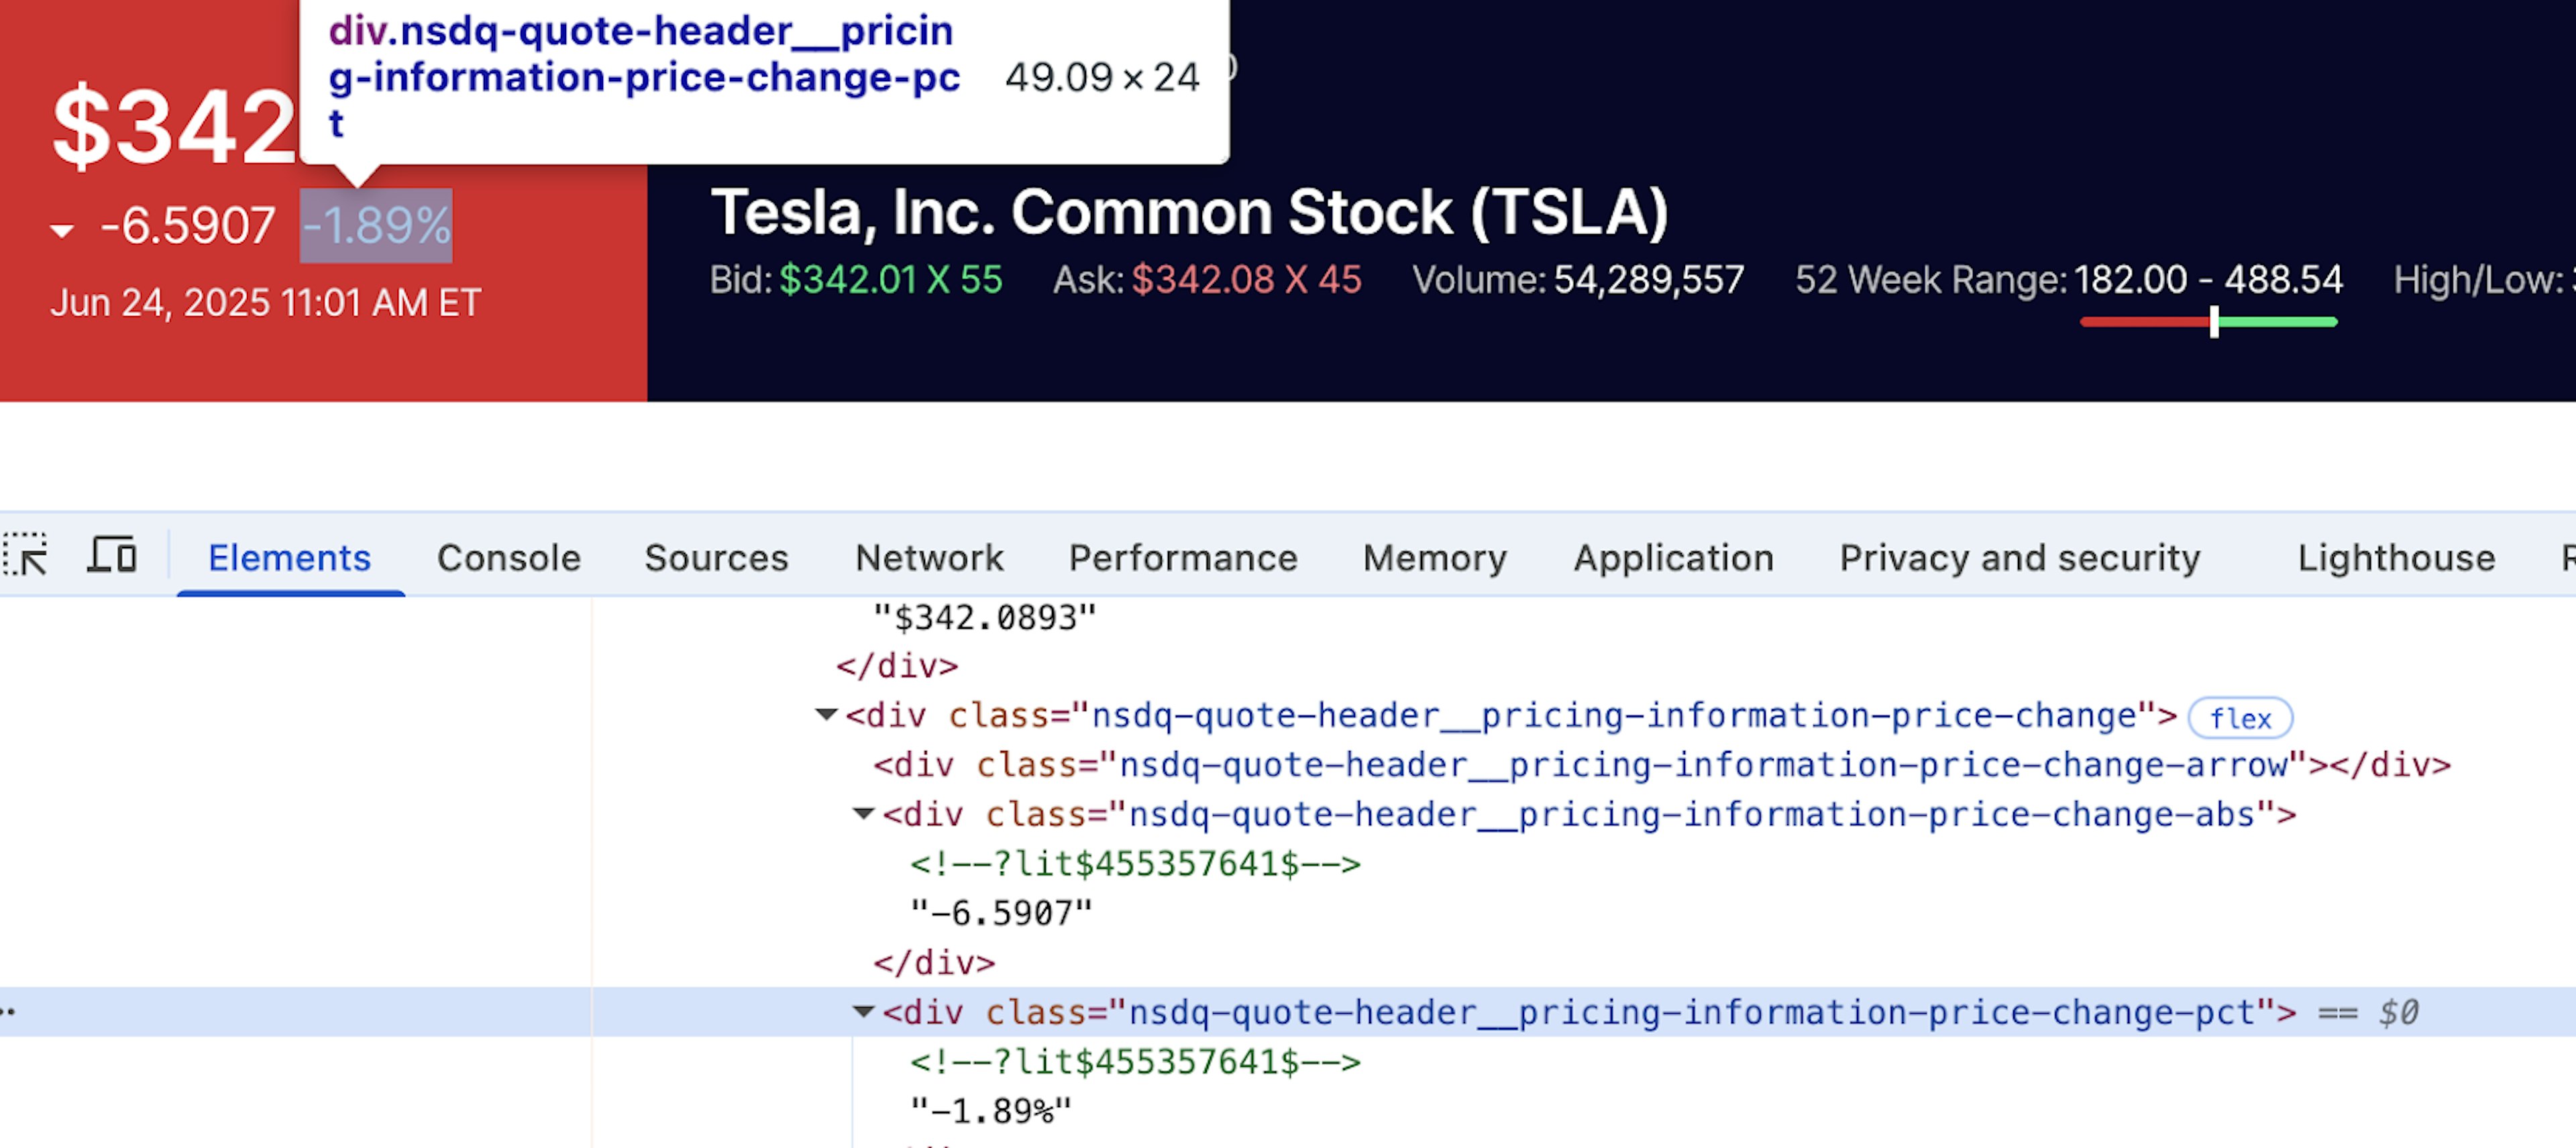Screen dimensions: 2576x1148
Task: Collapse the price-change-pct div node
Action: [864, 1011]
